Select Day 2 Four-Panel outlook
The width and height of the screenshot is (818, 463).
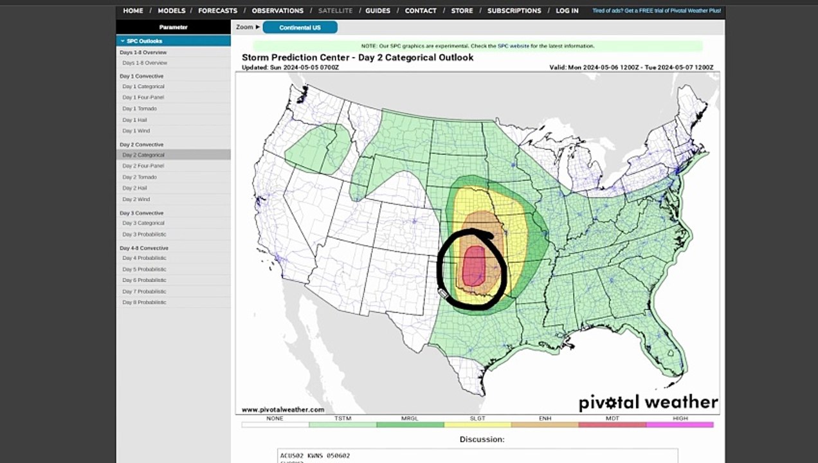tap(143, 166)
